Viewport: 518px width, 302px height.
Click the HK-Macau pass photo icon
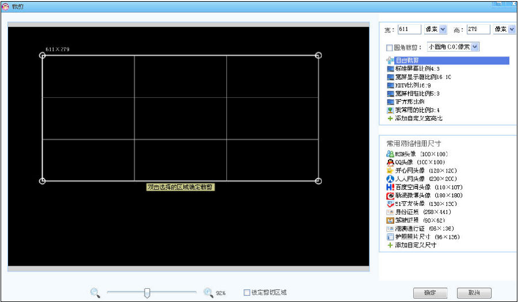390,228
